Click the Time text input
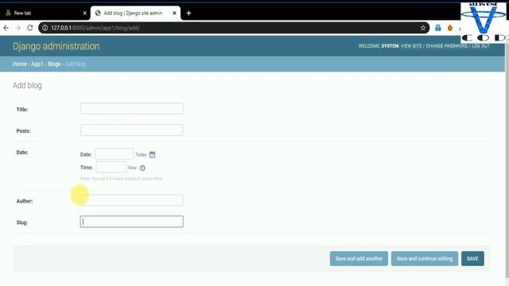This screenshot has width=509, height=286. click(111, 168)
